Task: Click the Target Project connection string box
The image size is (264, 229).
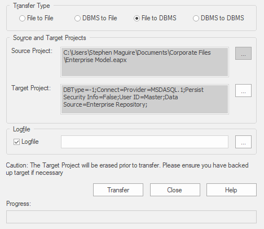Action: pos(144,99)
